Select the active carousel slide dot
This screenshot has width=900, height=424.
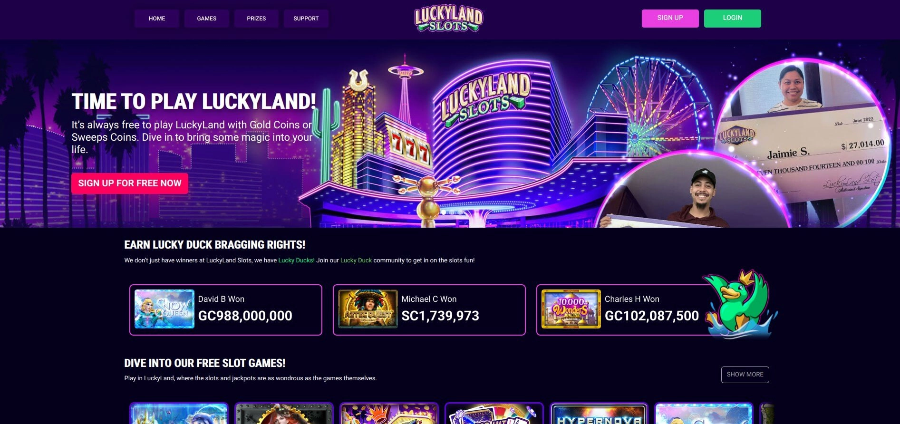[x=444, y=212]
